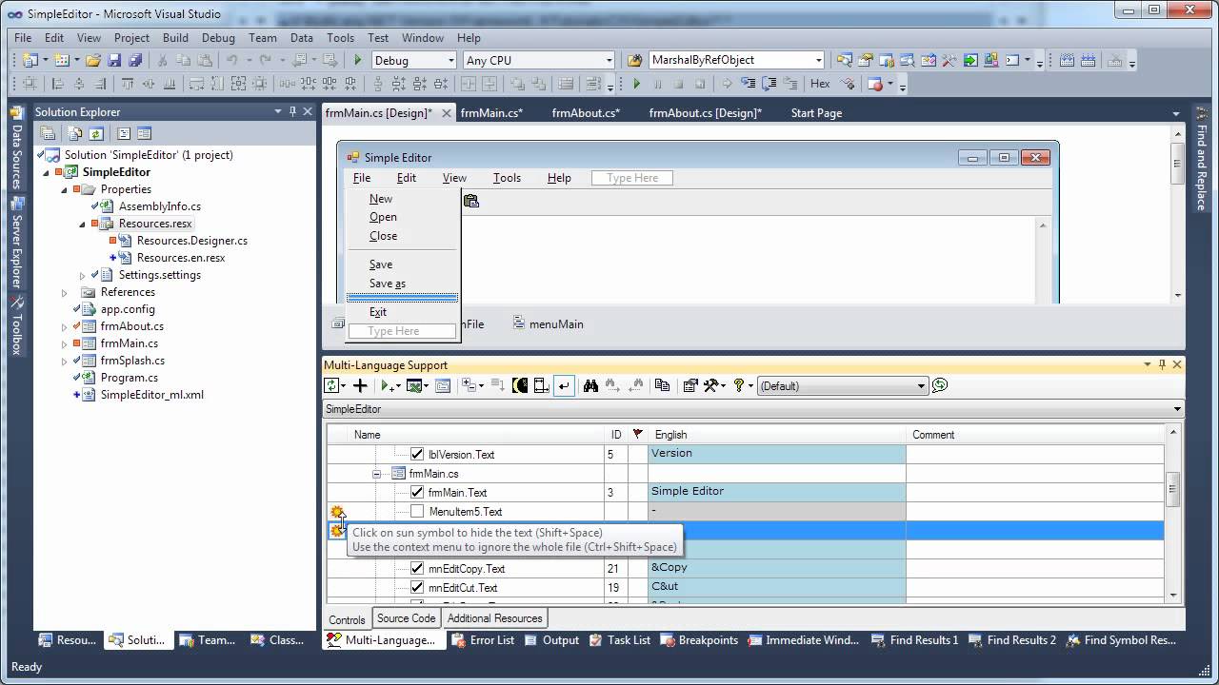Screen dimensions: 1219x685
Task: Collapse the Properties folder in Solution Explorer
Action: [65, 189]
